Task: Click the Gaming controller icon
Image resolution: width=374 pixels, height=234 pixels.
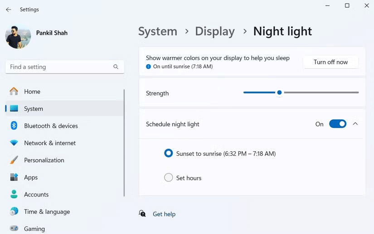Action: 14,229
